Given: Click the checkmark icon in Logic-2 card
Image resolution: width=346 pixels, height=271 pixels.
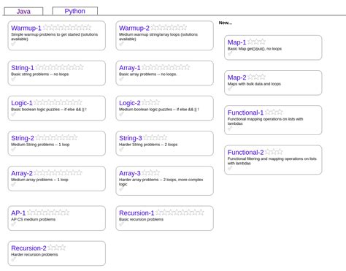Looking at the screenshot, I should point(121,114).
